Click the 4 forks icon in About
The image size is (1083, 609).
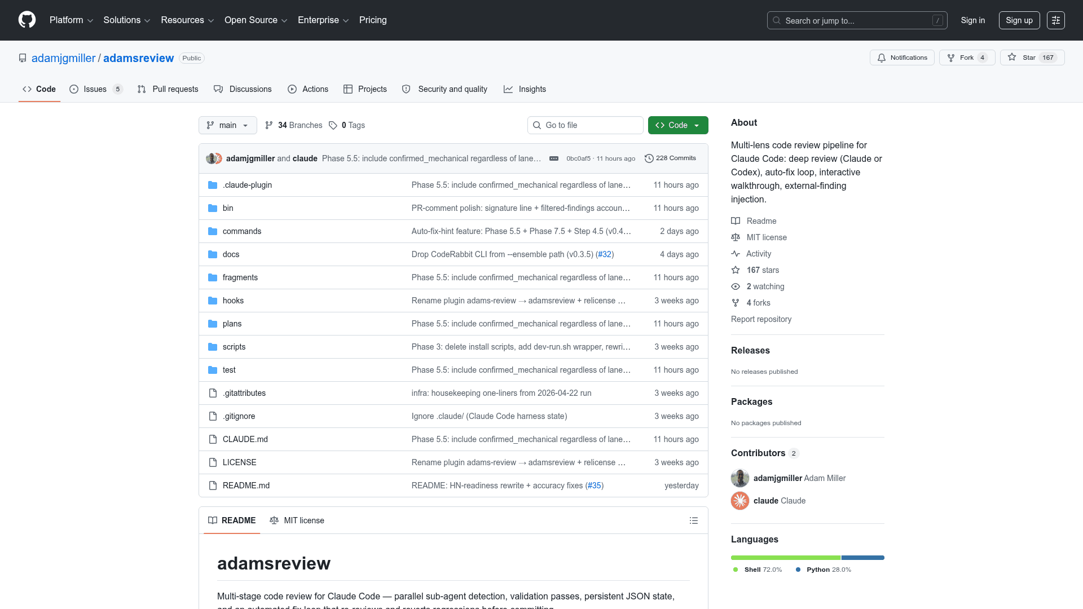click(x=736, y=303)
